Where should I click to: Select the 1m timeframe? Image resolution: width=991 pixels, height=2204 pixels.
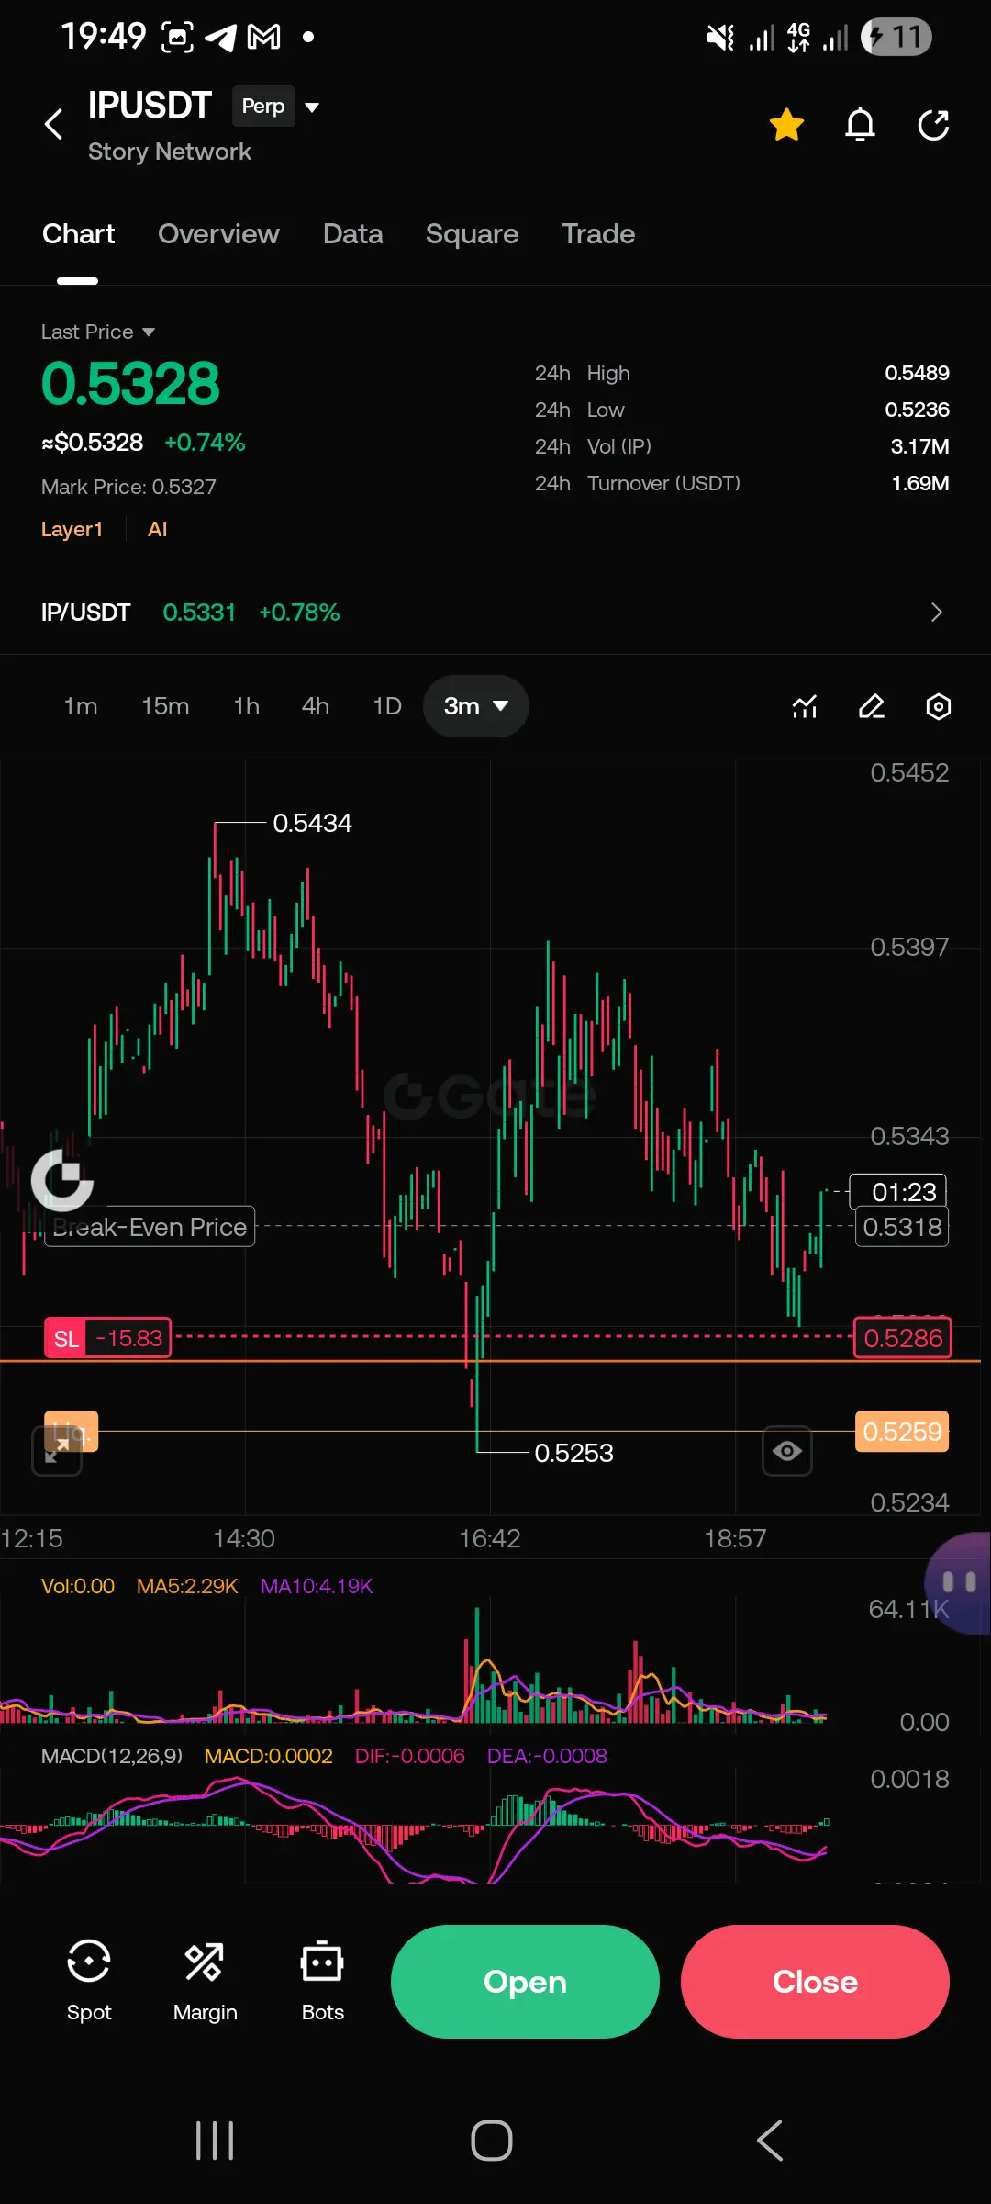pyautogui.click(x=81, y=706)
